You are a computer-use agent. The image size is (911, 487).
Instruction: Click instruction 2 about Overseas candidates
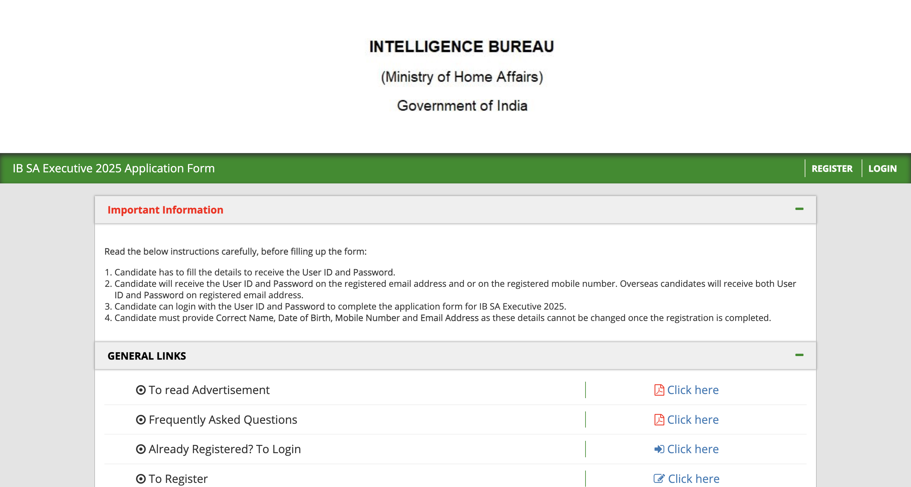click(455, 289)
